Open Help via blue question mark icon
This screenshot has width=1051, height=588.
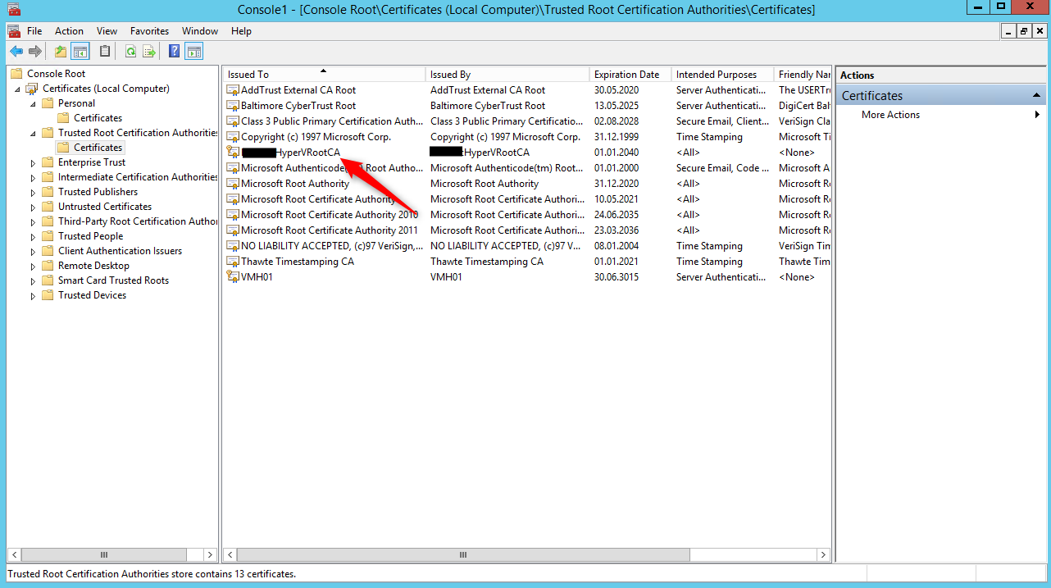click(174, 52)
